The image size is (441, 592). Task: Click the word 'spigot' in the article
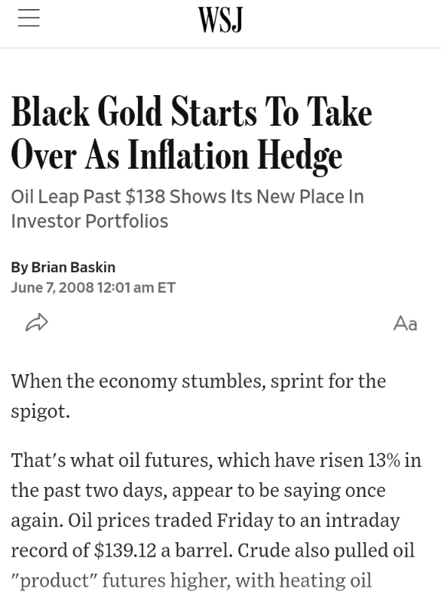click(37, 411)
